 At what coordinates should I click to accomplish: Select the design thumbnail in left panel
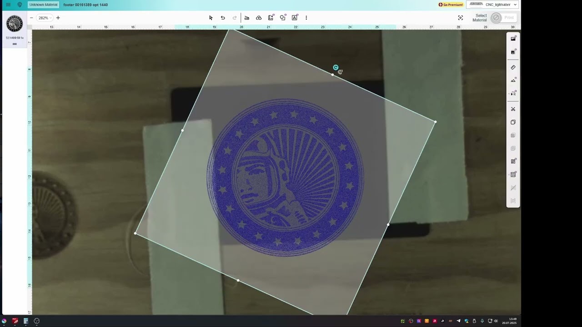click(15, 24)
